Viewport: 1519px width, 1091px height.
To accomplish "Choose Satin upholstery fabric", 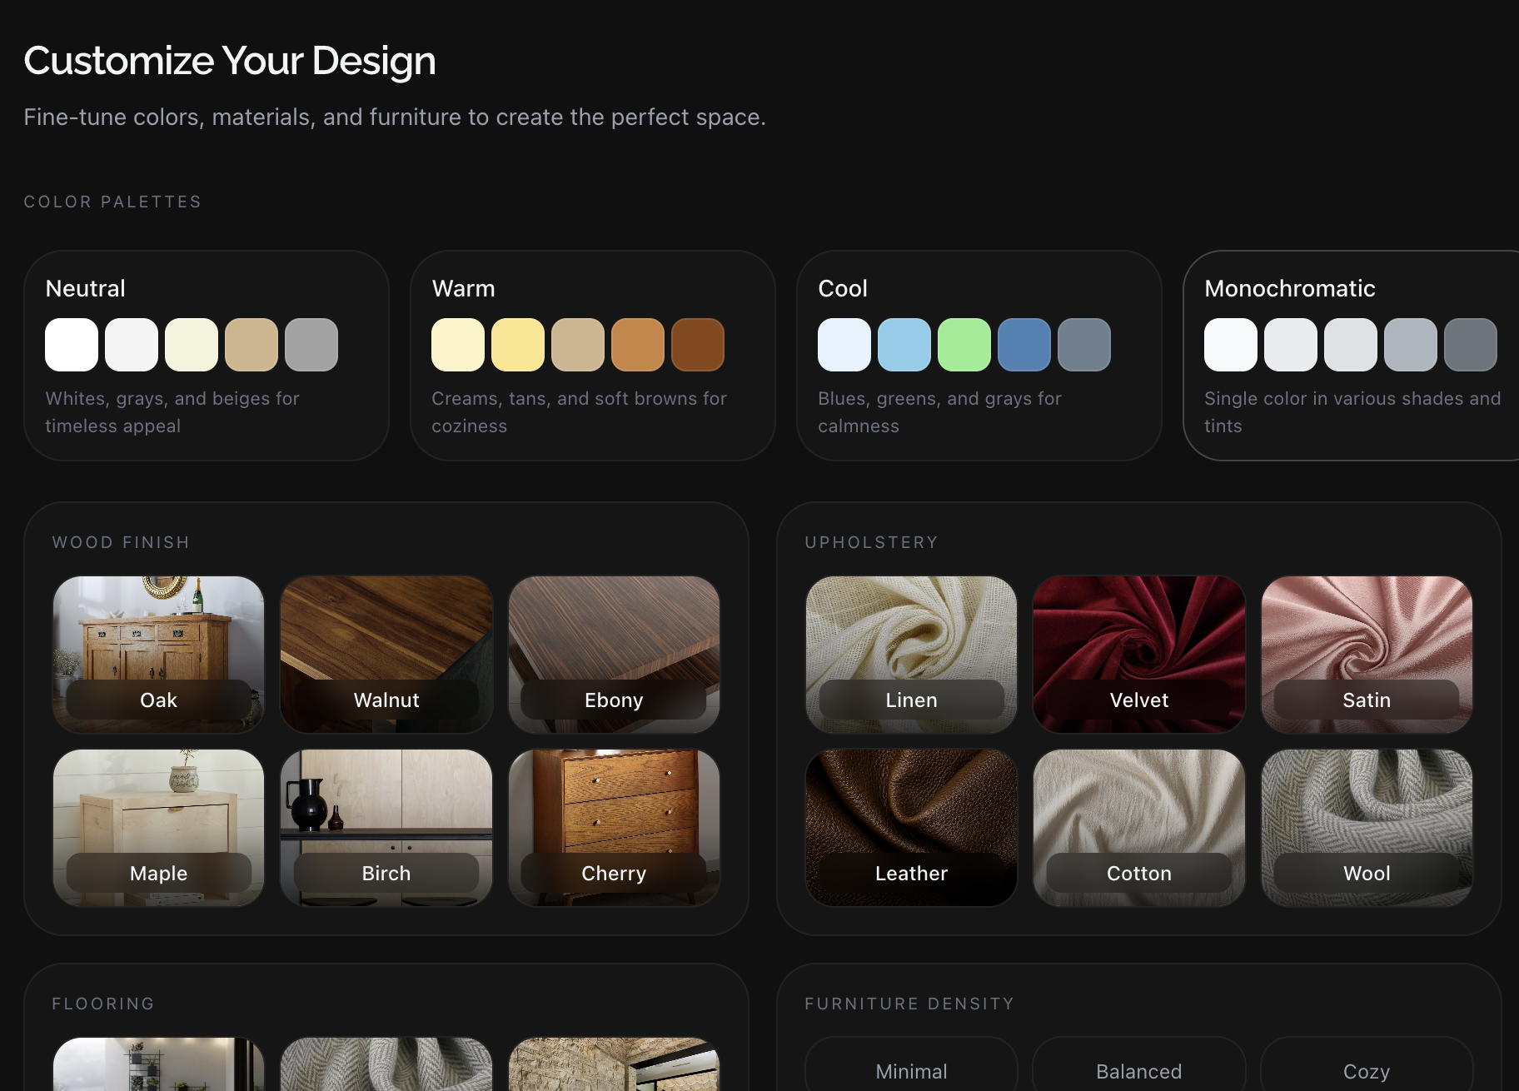I will point(1367,654).
